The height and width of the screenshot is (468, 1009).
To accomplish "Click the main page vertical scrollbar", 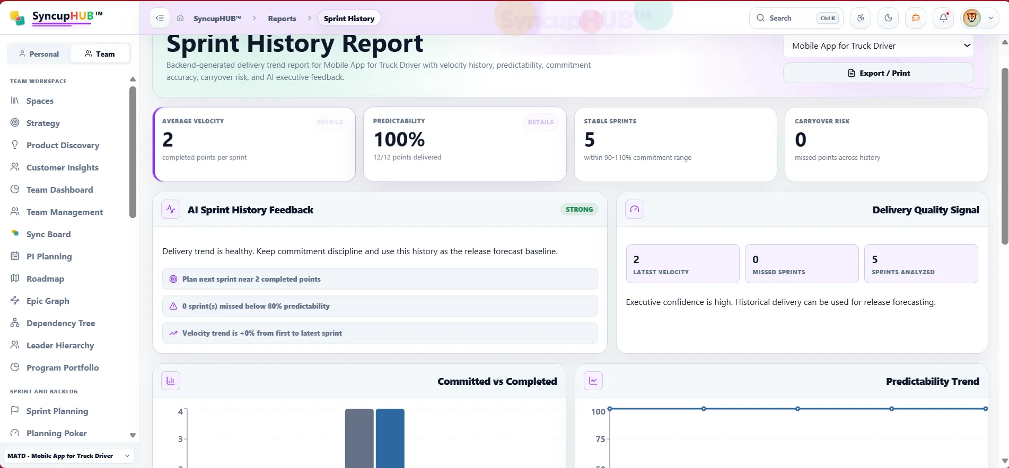I will 1004,156.
